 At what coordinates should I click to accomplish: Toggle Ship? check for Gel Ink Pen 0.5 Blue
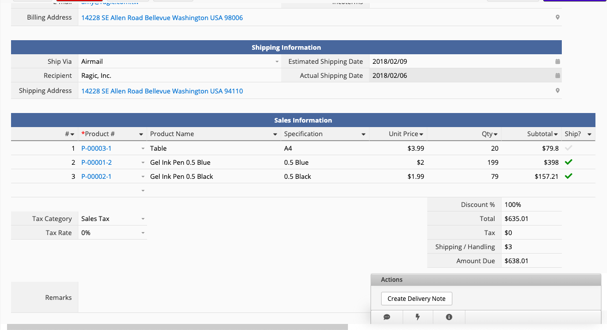point(568,162)
